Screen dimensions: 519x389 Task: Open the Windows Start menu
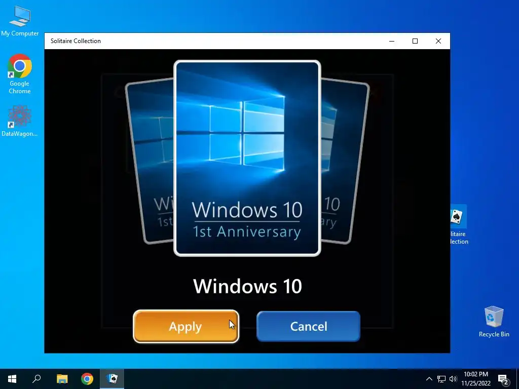(x=12, y=379)
